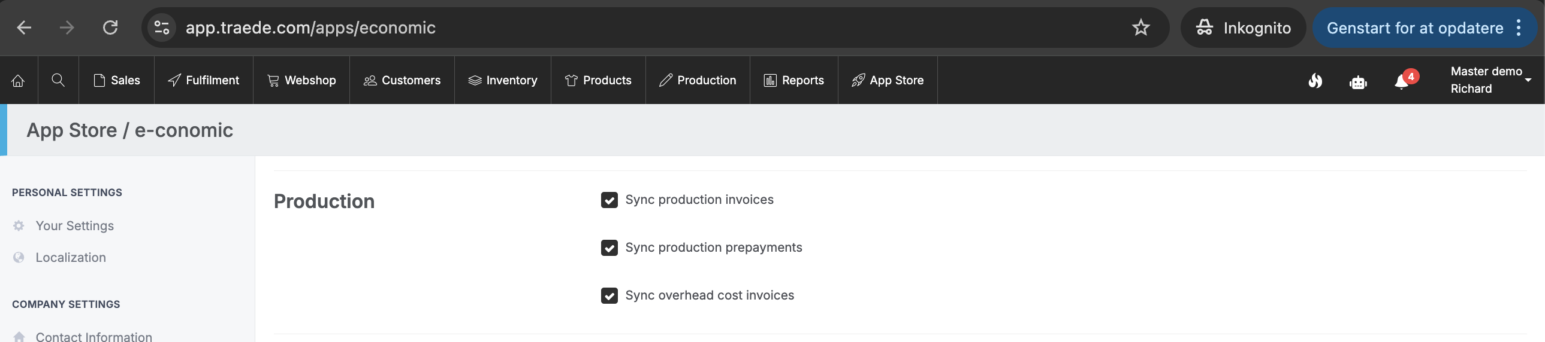This screenshot has height=342, width=1545.
Task: Go back using browser back arrow
Action: (x=24, y=28)
